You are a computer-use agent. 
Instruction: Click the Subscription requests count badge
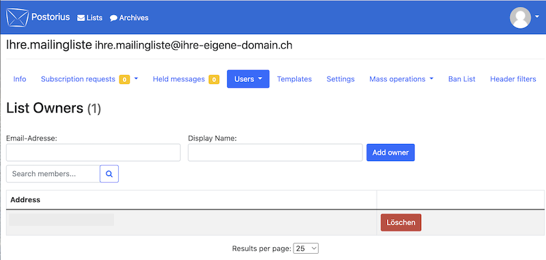pyautogui.click(x=124, y=80)
